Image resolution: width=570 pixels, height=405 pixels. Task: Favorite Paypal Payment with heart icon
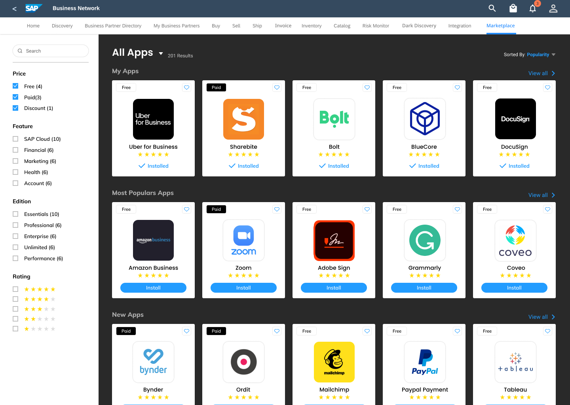457,331
